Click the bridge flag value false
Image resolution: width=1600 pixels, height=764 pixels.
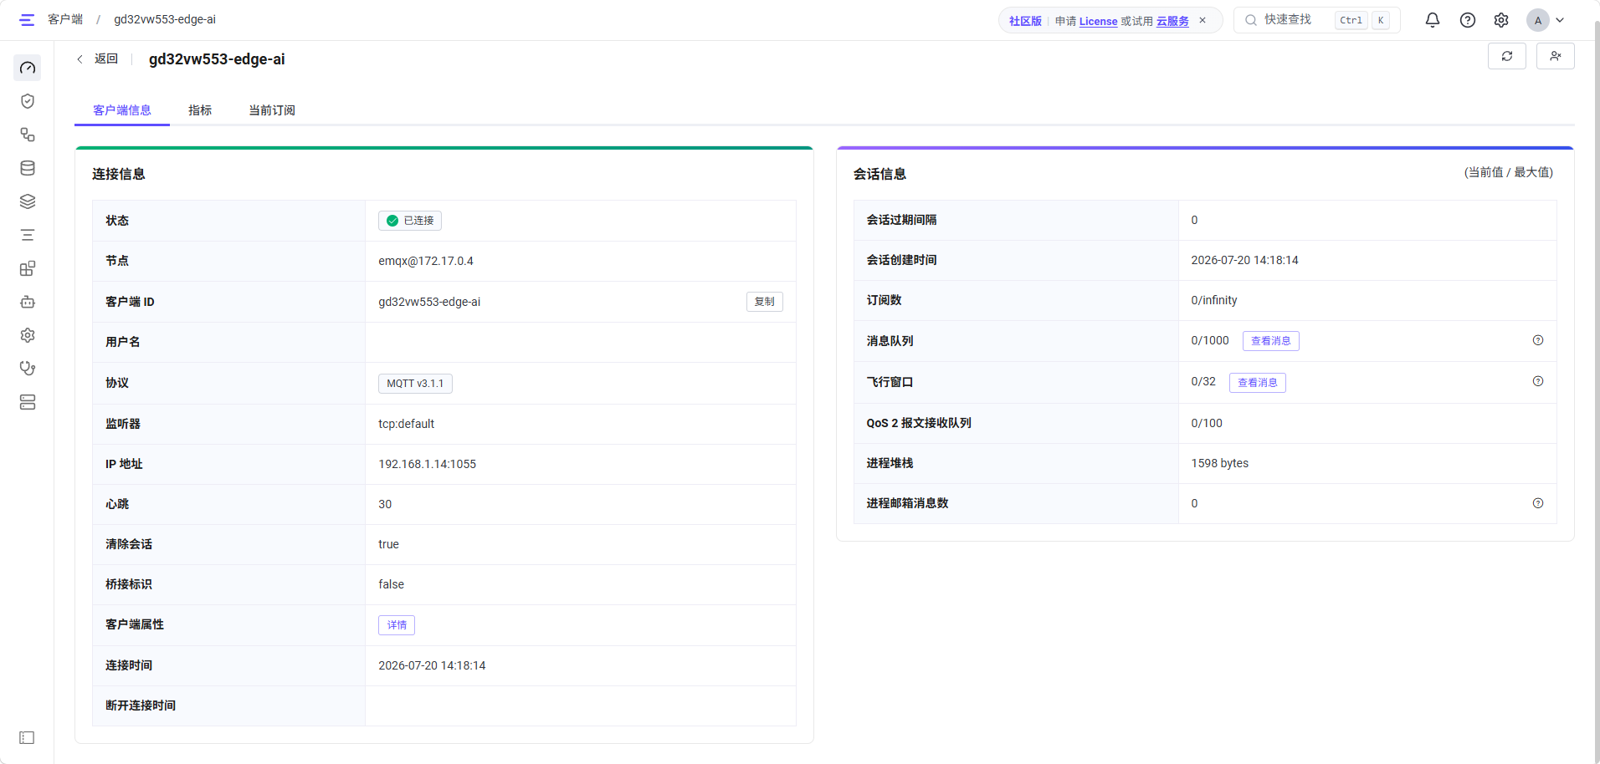(391, 584)
